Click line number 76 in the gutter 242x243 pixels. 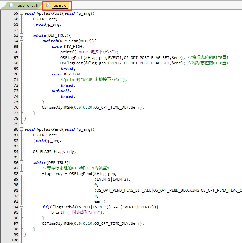16,107
